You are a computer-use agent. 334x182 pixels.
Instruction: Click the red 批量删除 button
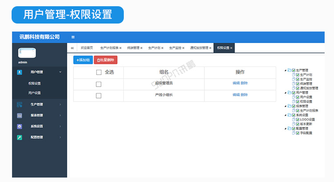click(106, 60)
